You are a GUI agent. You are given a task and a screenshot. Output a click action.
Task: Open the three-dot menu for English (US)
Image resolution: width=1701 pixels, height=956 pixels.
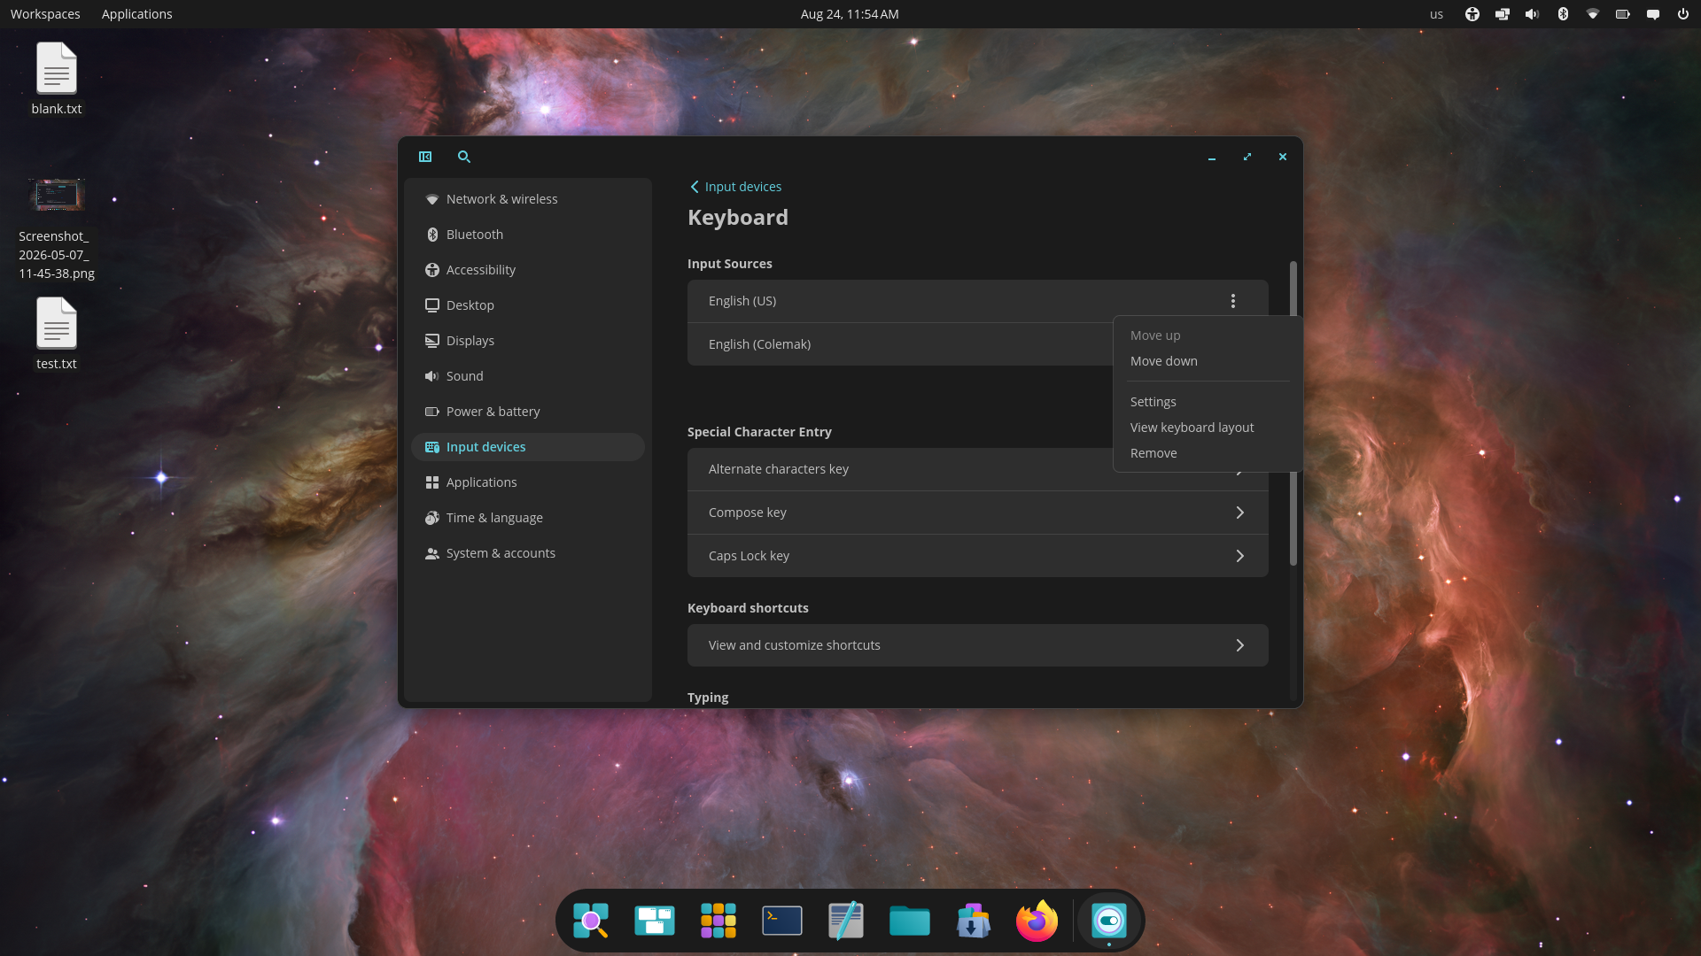tap(1232, 301)
